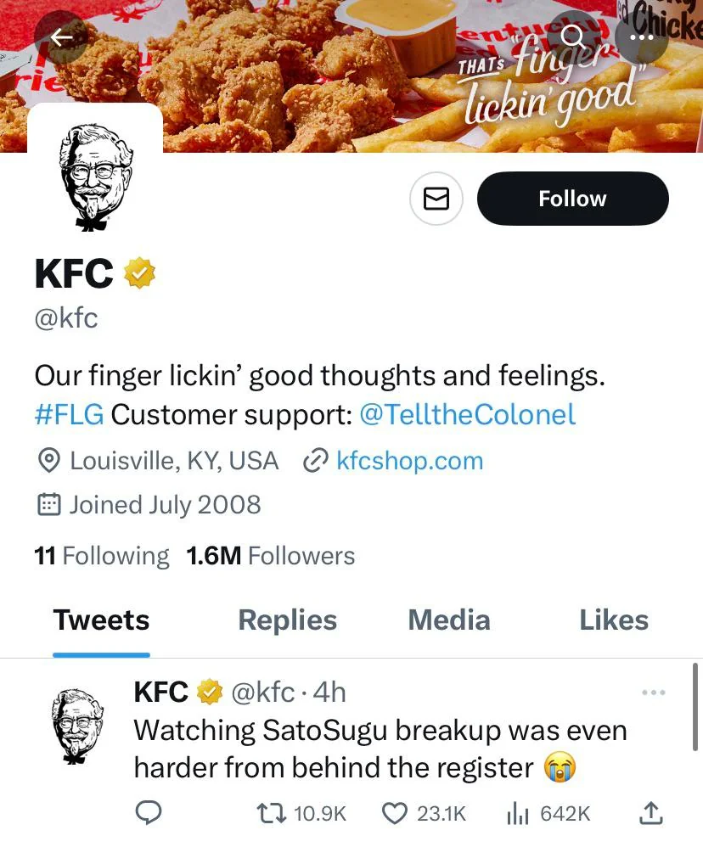Click the #FLG hashtag

click(69, 415)
